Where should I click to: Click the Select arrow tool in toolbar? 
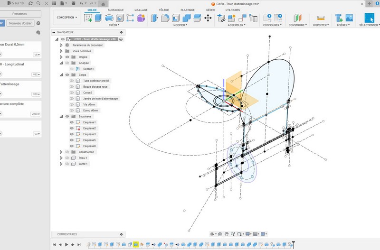[x=370, y=18]
